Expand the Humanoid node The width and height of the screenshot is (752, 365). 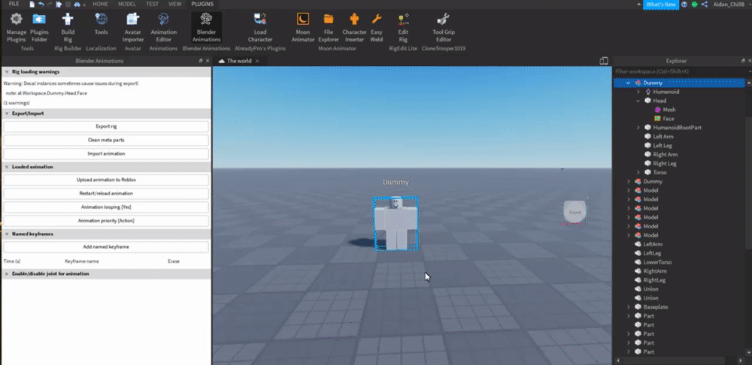pos(638,92)
